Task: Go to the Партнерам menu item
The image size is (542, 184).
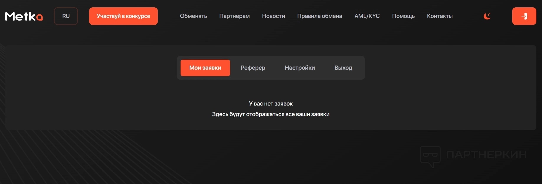Action: [x=235, y=16]
